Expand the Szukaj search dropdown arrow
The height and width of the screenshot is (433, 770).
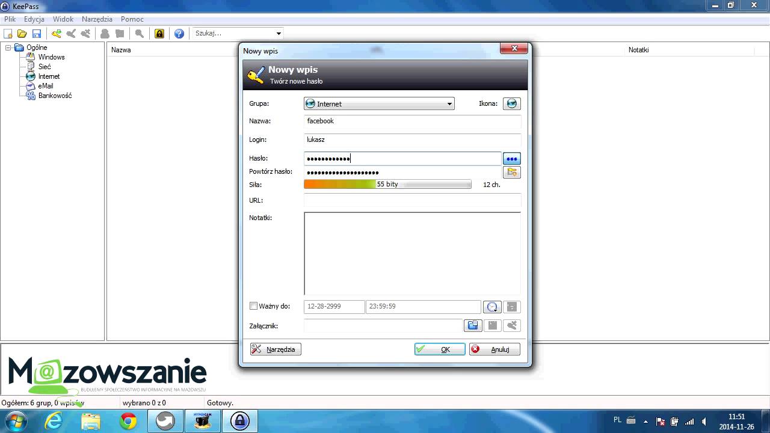tap(279, 34)
